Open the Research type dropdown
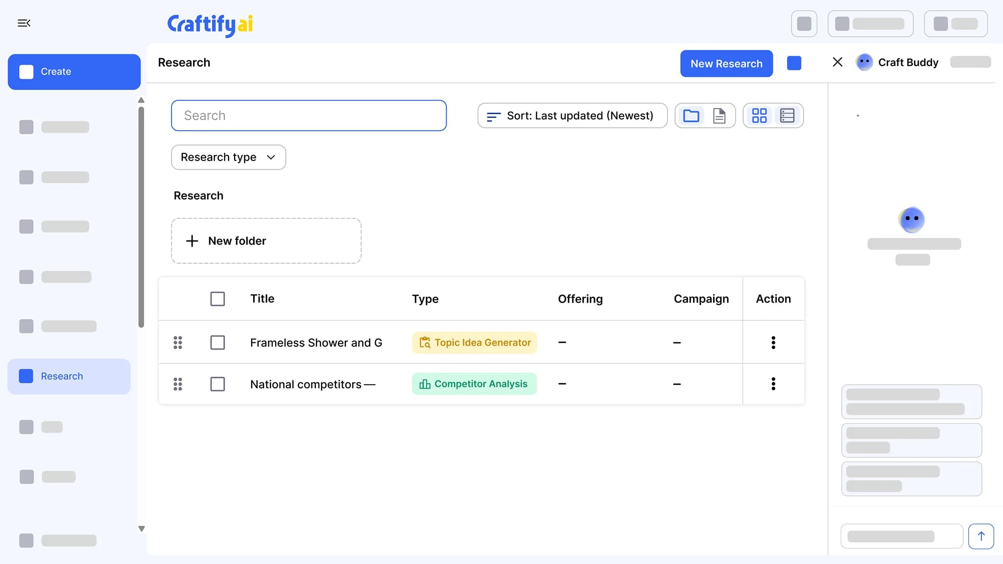Viewport: 1003px width, 564px height. 228,157
